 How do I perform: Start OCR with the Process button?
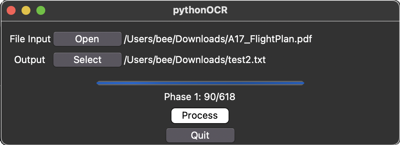(200, 115)
